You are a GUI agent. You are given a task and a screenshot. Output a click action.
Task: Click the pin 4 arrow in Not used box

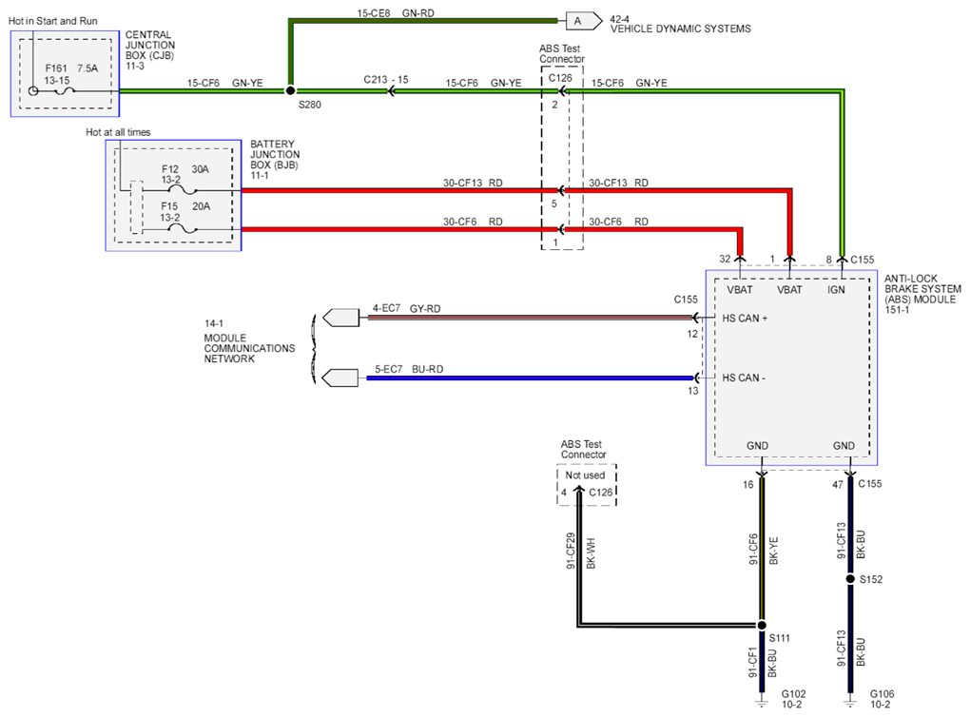[x=579, y=491]
